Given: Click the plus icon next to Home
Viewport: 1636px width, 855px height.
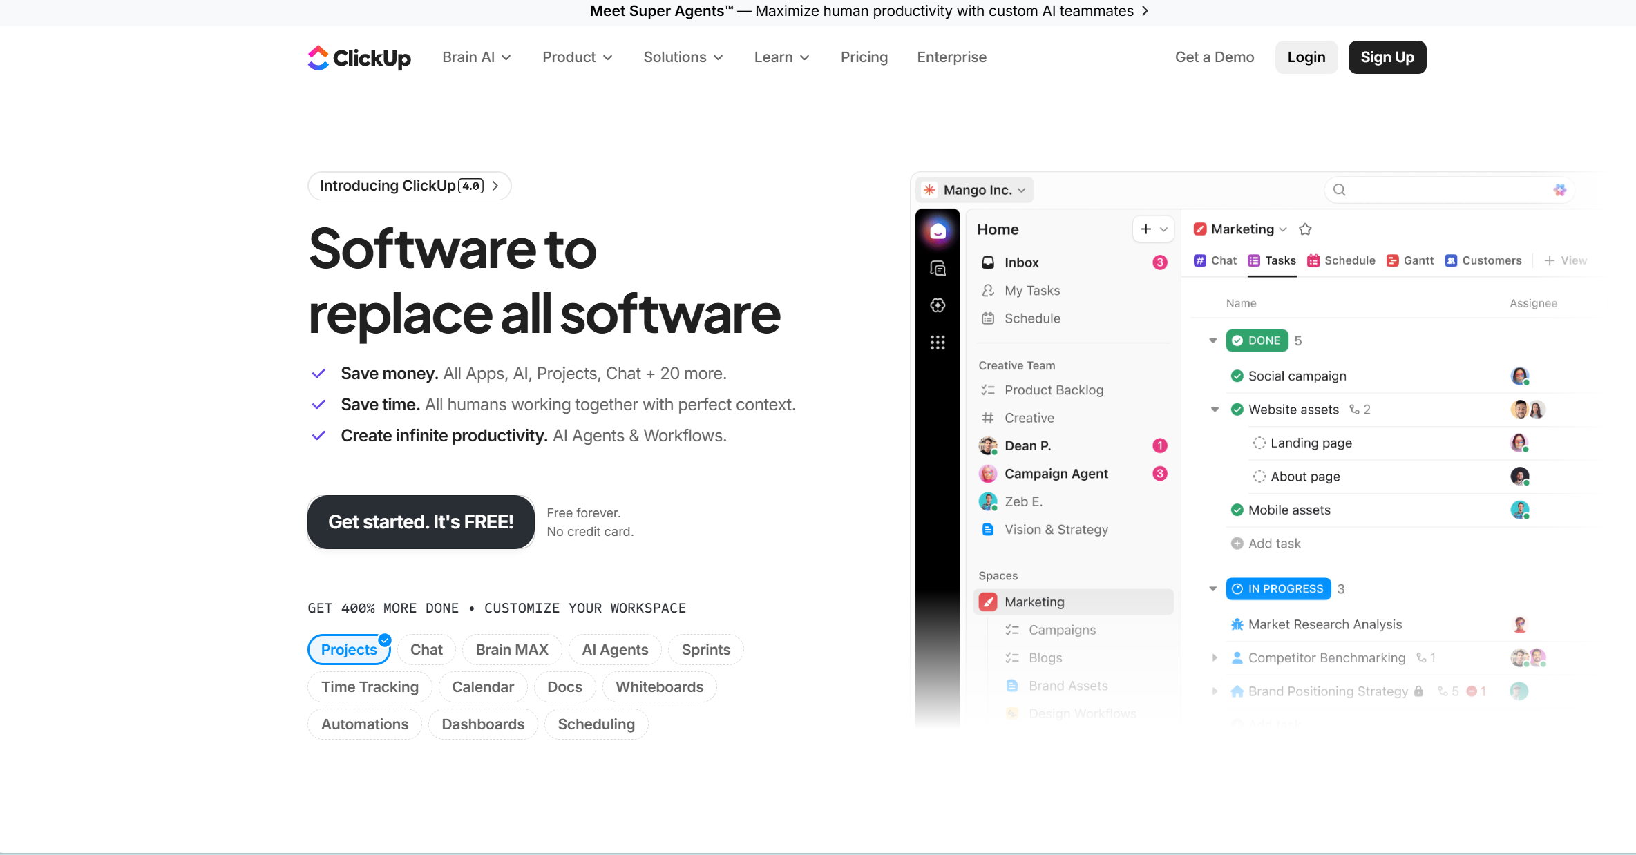Looking at the screenshot, I should [x=1146, y=229].
